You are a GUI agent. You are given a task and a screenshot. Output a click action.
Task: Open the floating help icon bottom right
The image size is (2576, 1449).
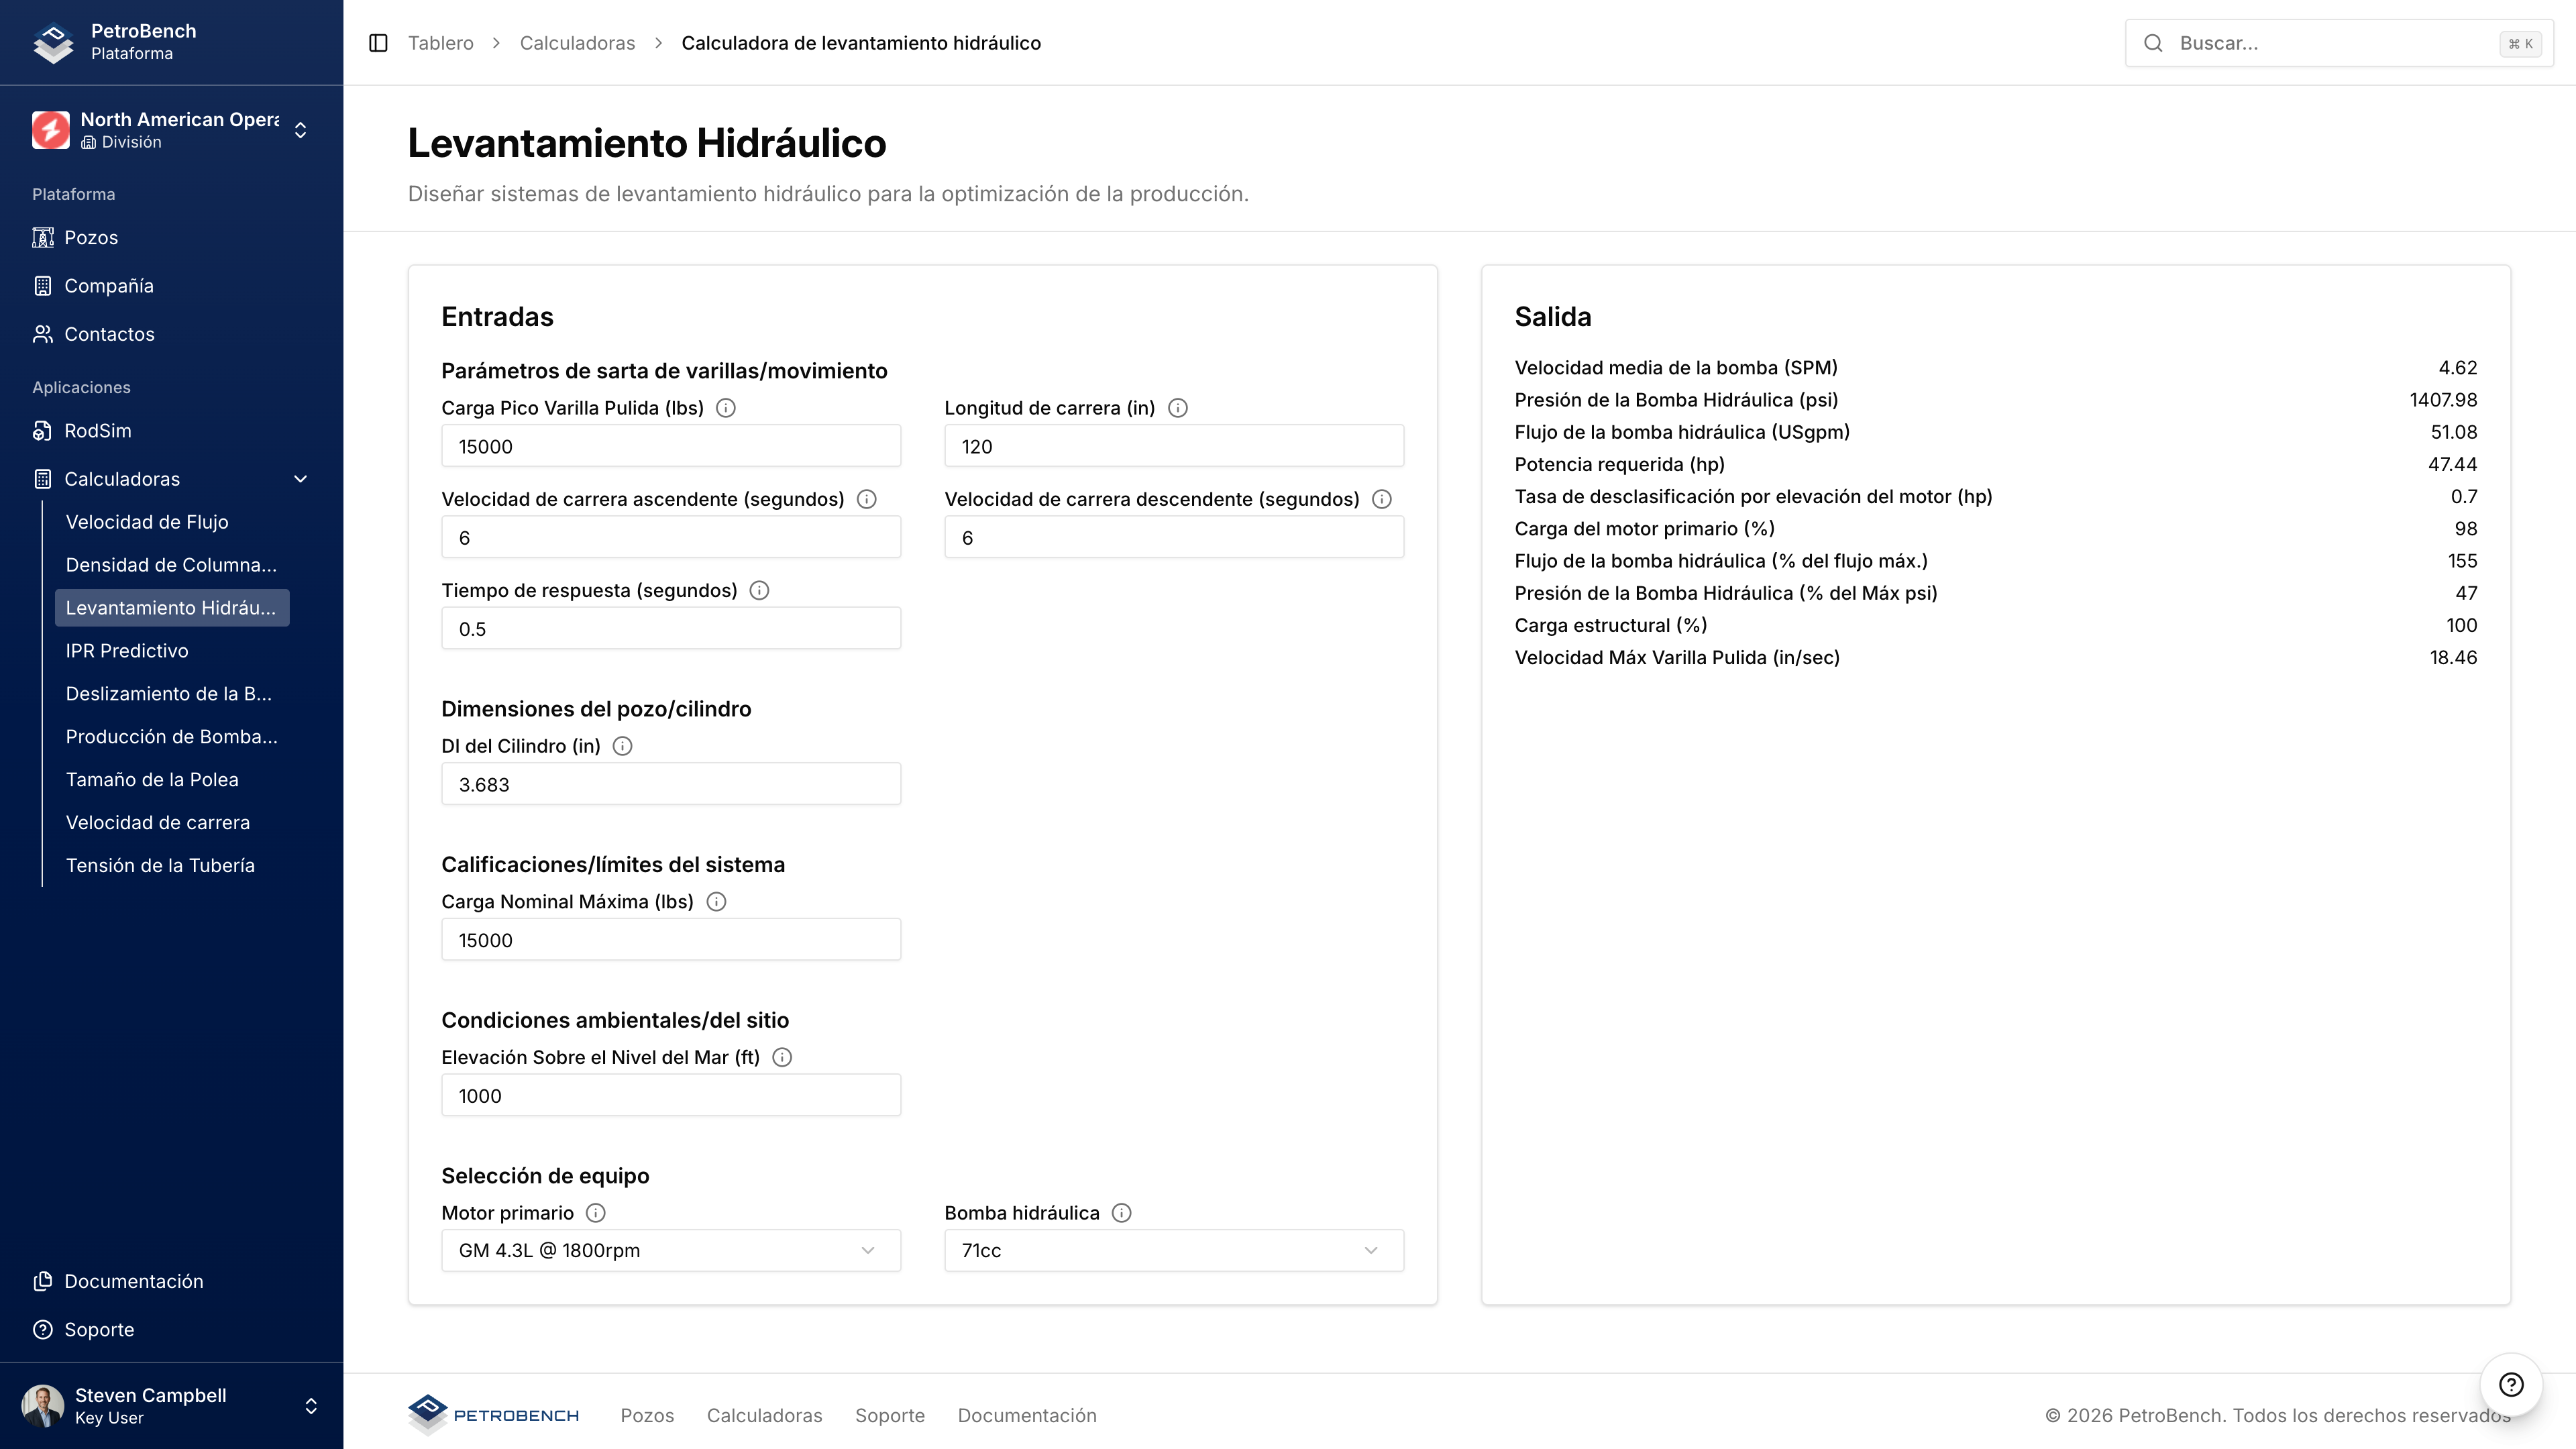coord(2511,1385)
